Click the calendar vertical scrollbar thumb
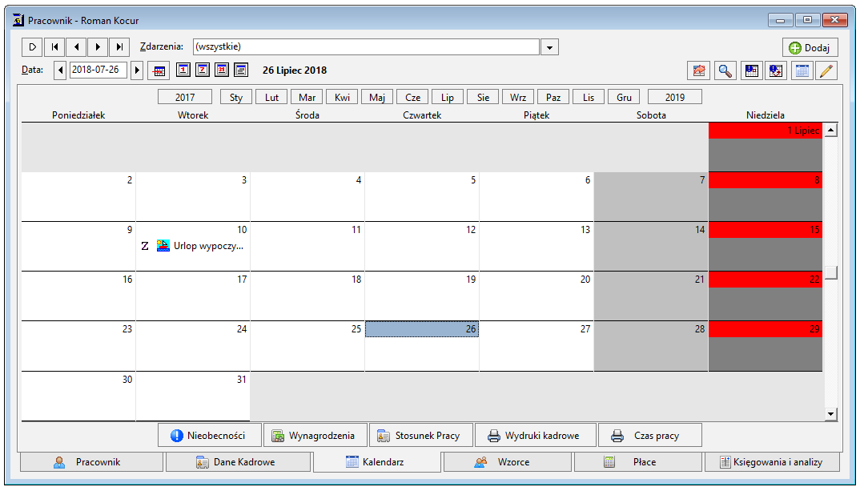 [831, 272]
